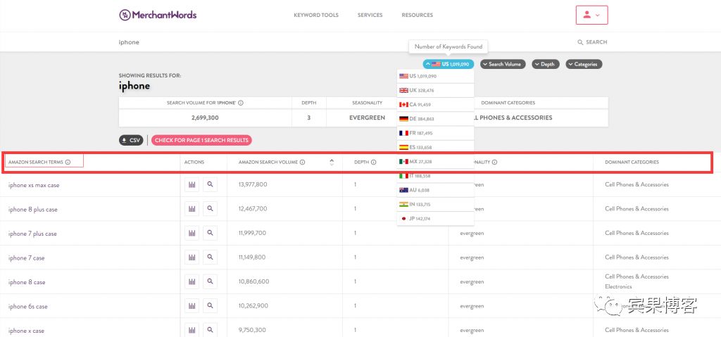Click the 12,467,700 search volume value
This screenshot has height=337, width=721.
coord(253,209)
